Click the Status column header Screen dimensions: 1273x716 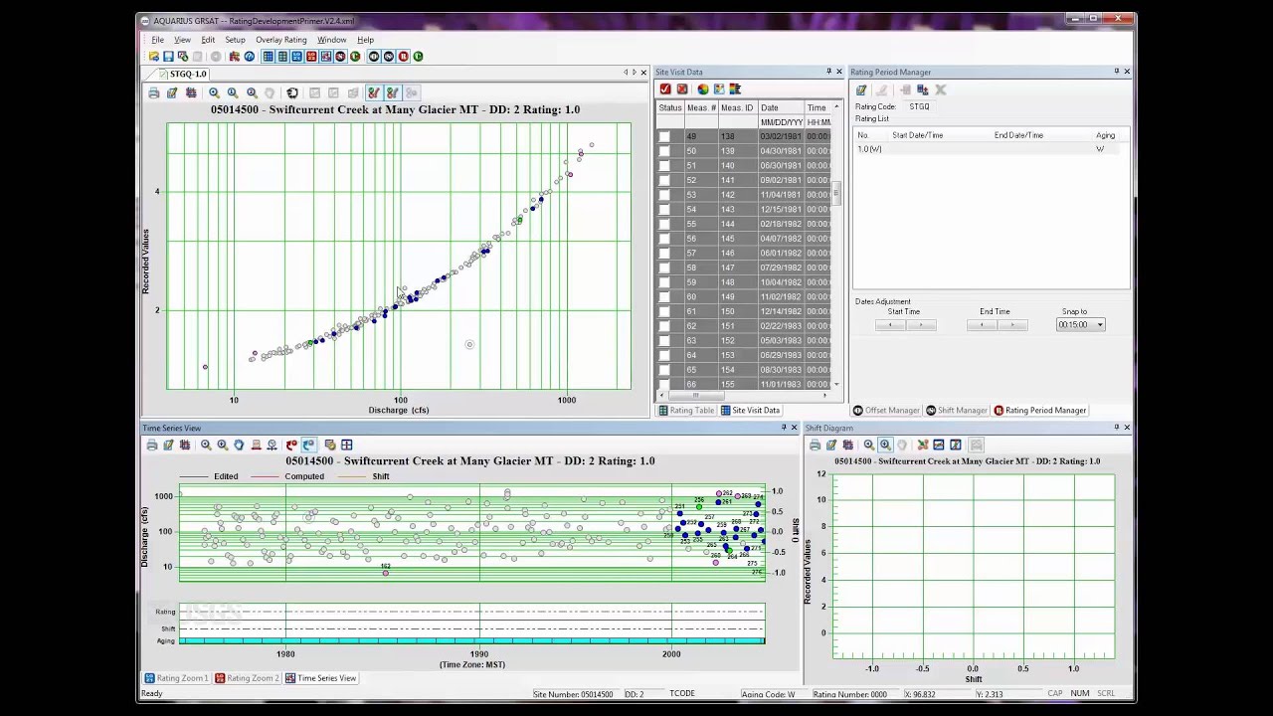point(670,107)
